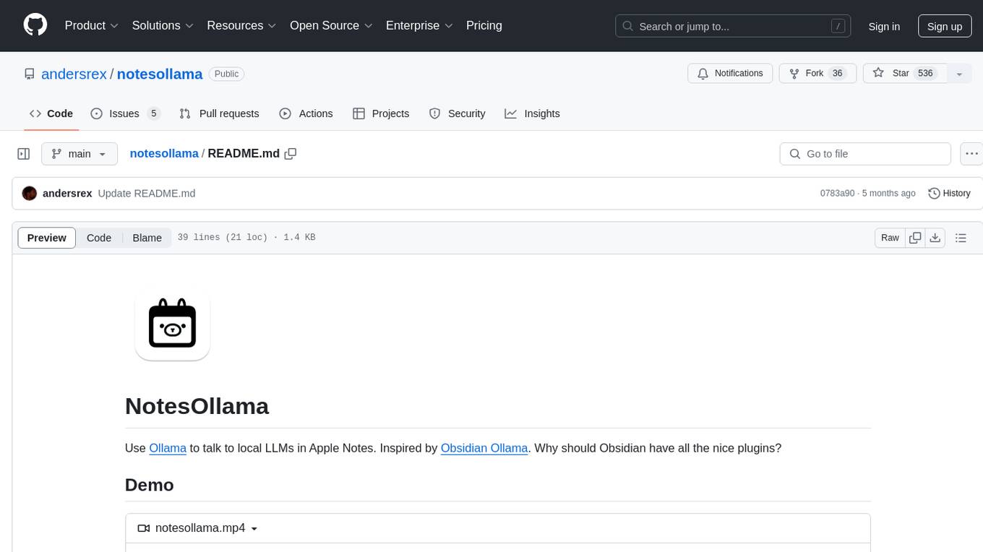Open the Pricing page
Viewport: 983px width, 552px height.
click(x=484, y=25)
